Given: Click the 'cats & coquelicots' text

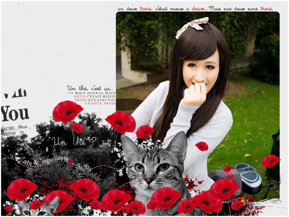Looking at the screenshot, I should [44, 161].
